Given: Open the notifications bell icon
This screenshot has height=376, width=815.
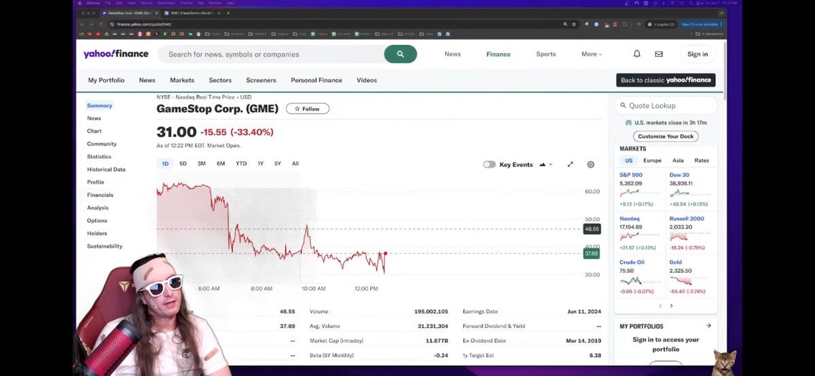Looking at the screenshot, I should [x=637, y=54].
